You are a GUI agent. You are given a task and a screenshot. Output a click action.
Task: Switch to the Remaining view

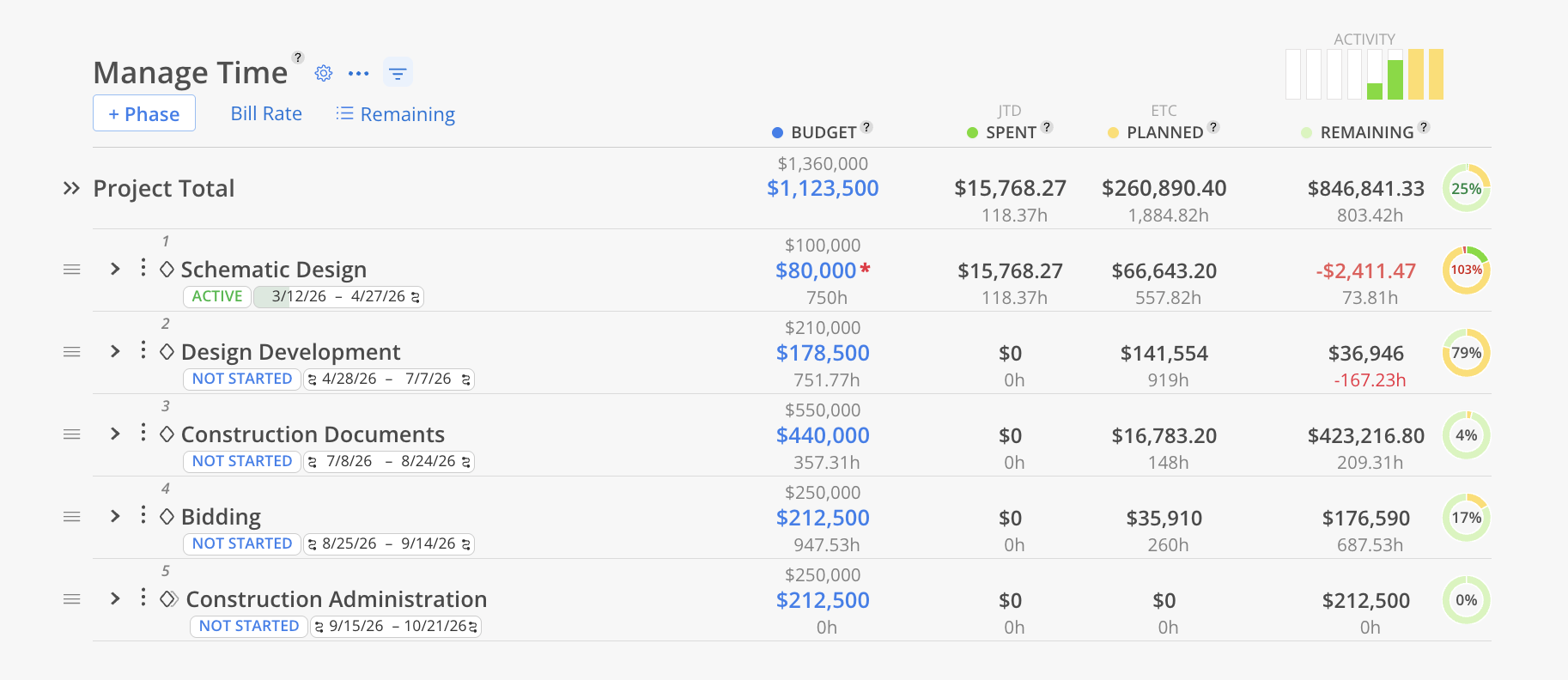(396, 114)
